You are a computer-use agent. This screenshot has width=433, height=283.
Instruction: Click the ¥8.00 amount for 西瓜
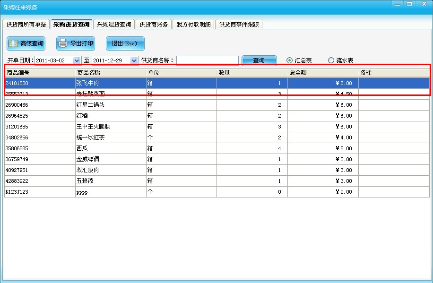coord(344,148)
